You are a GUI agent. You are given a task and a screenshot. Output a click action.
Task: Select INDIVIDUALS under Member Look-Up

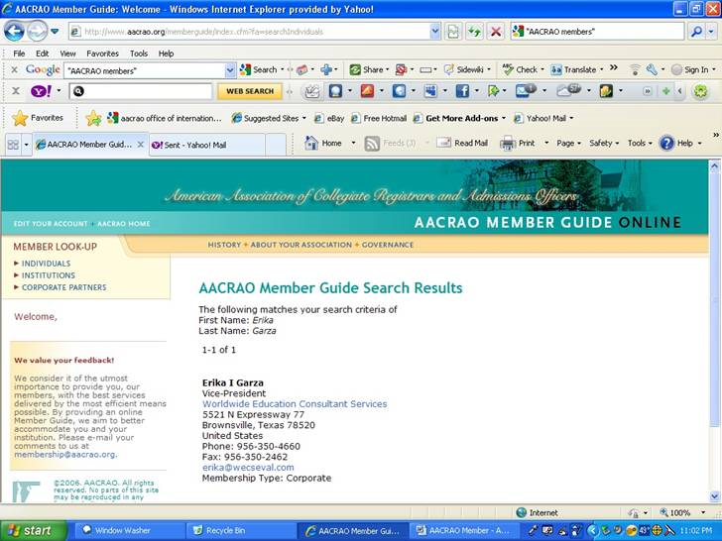point(46,264)
